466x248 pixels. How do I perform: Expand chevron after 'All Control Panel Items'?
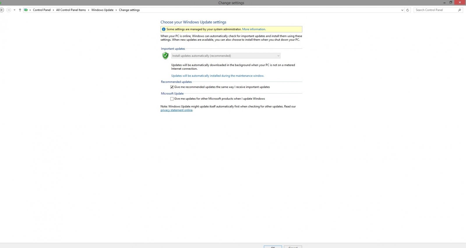pyautogui.click(x=89, y=10)
